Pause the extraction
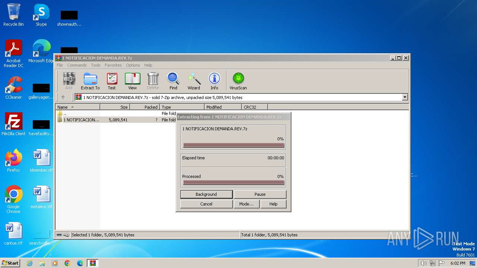Viewport: 477px width, 268px height. click(260, 194)
